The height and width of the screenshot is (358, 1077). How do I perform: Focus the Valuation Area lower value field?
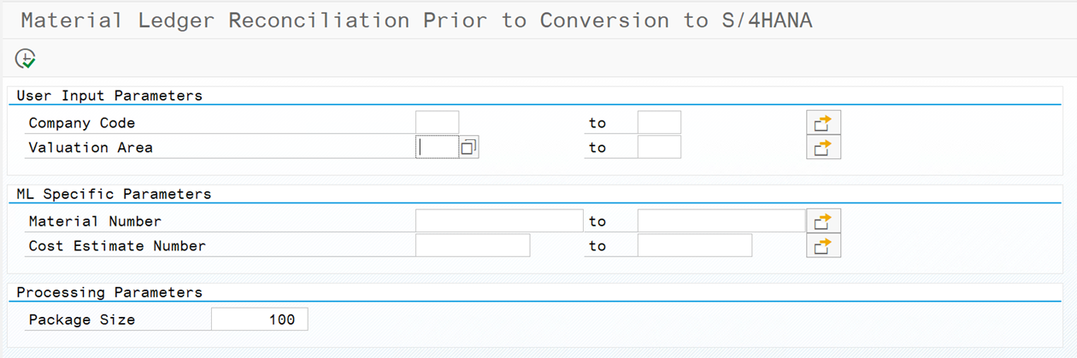(437, 148)
